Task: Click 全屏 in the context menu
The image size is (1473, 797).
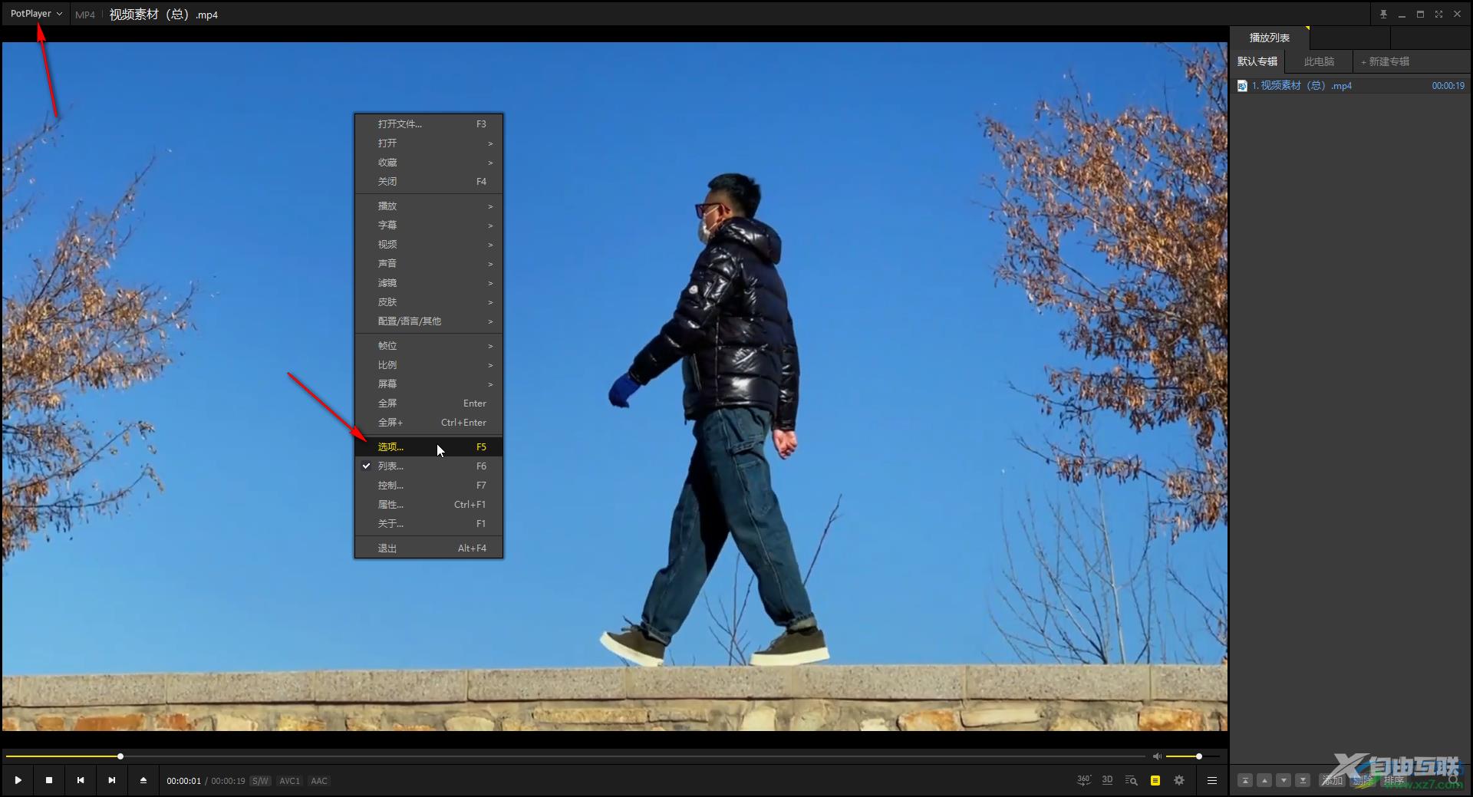Action: coord(429,403)
